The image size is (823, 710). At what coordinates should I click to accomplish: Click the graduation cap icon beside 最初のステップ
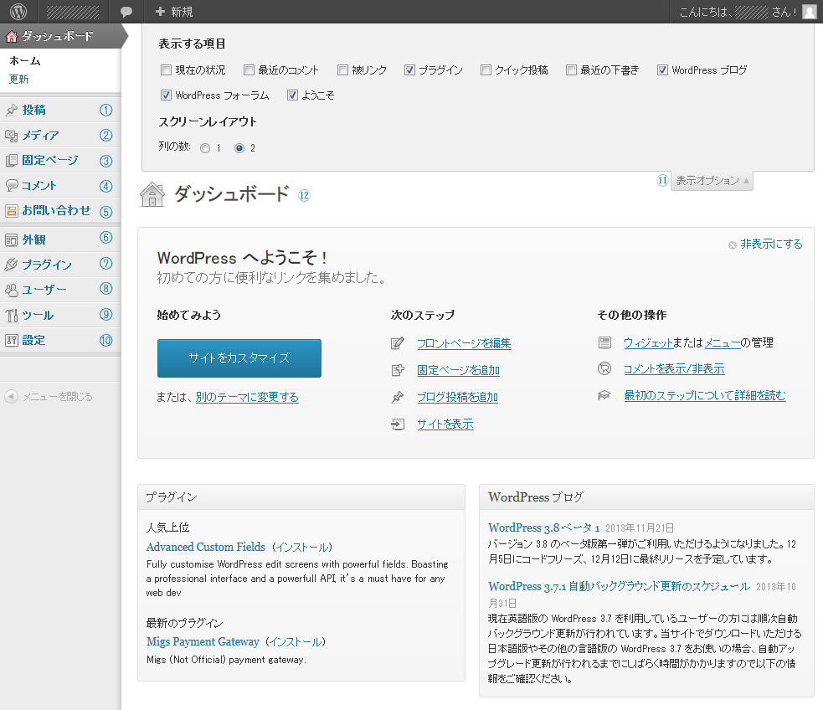click(x=604, y=395)
